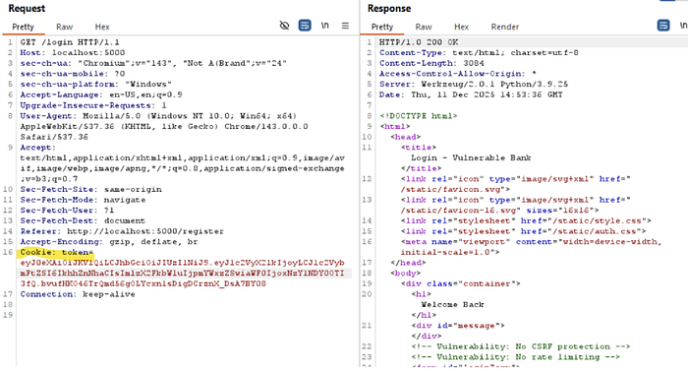This screenshot has height=371, width=688.
Task: Toggle pretty-print icon in the Request pane
Action: [x=305, y=26]
